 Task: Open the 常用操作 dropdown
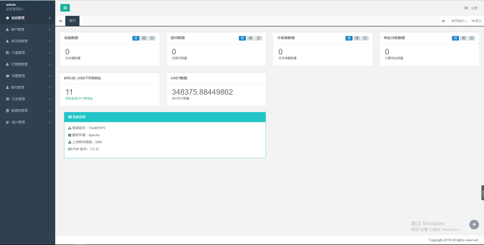(459, 21)
